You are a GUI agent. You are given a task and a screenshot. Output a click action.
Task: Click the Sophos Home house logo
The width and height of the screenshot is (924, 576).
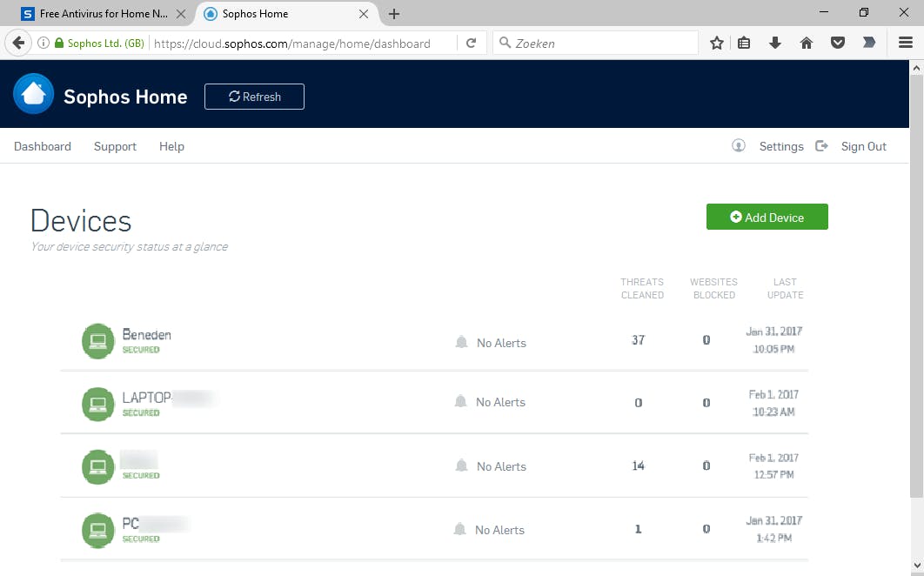coord(34,94)
